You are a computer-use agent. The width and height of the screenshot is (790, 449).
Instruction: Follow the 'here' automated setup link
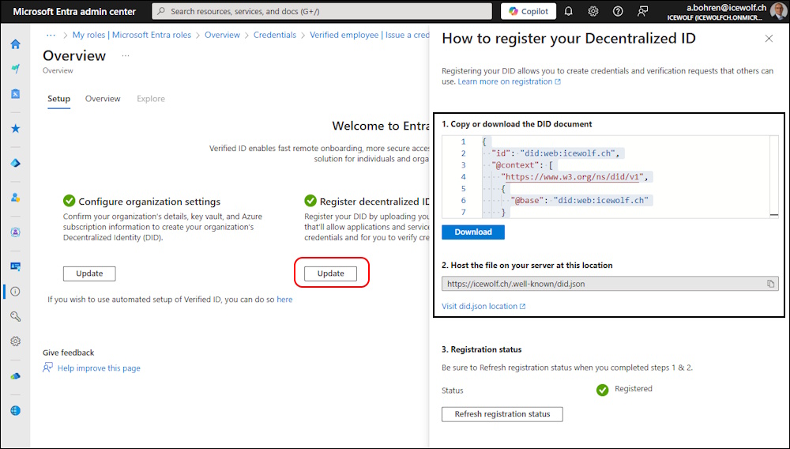pyautogui.click(x=284, y=300)
